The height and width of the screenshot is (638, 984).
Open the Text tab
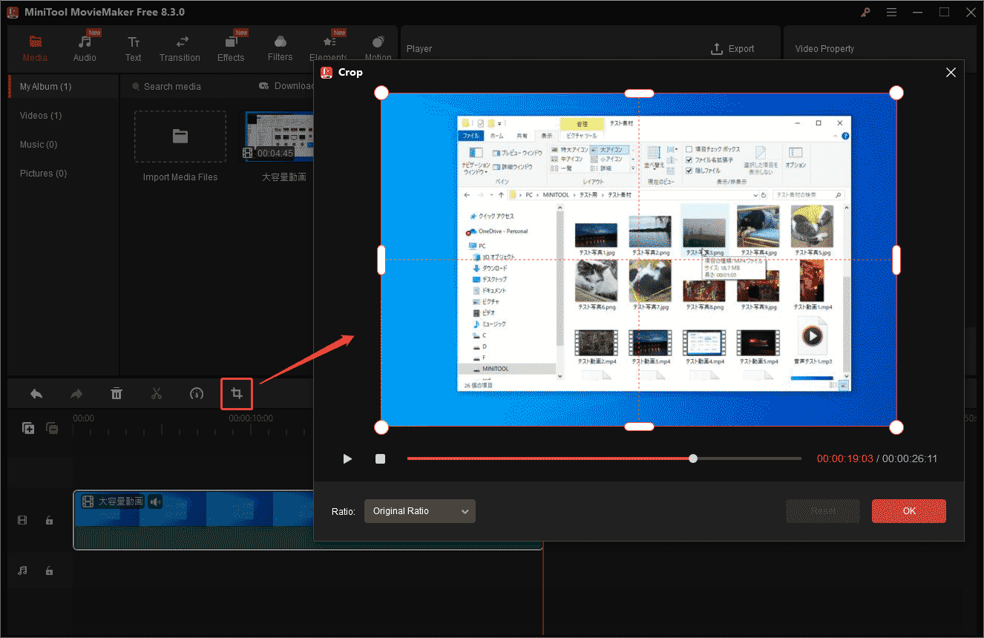tap(134, 49)
